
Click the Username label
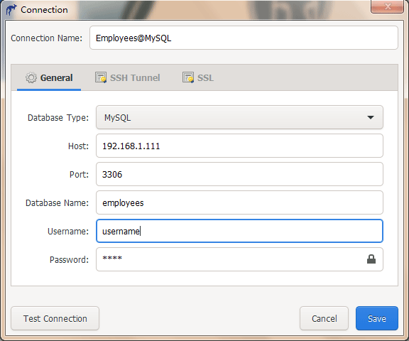click(x=68, y=231)
